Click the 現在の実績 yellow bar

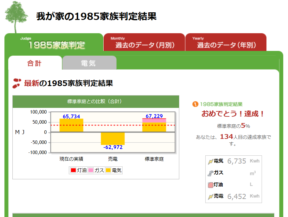pyautogui.click(x=71, y=125)
